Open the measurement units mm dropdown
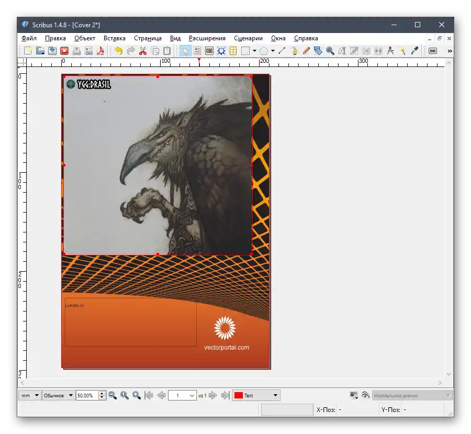The width and height of the screenshot is (471, 434). pyautogui.click(x=30, y=395)
